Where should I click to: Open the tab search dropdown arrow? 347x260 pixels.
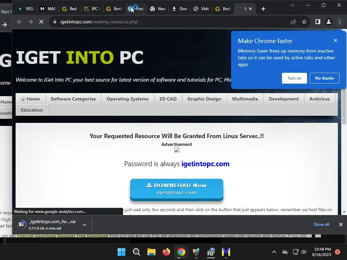point(292,5)
